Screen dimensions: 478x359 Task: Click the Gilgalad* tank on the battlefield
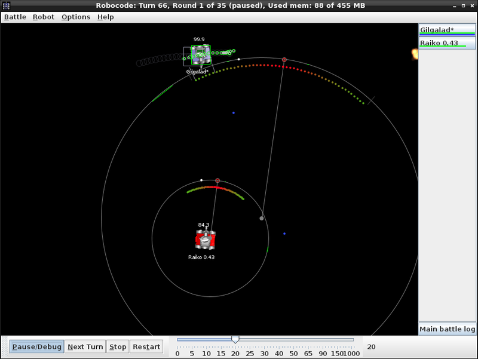pos(201,55)
